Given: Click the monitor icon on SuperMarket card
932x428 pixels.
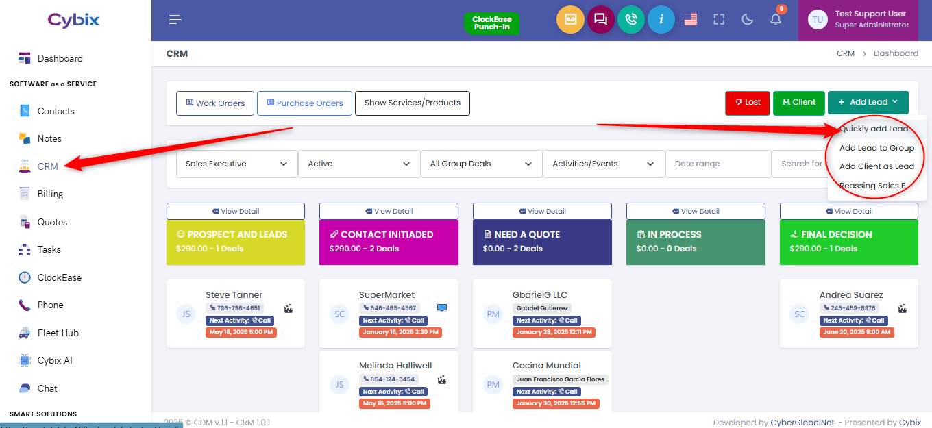Looking at the screenshot, I should 442,308.
